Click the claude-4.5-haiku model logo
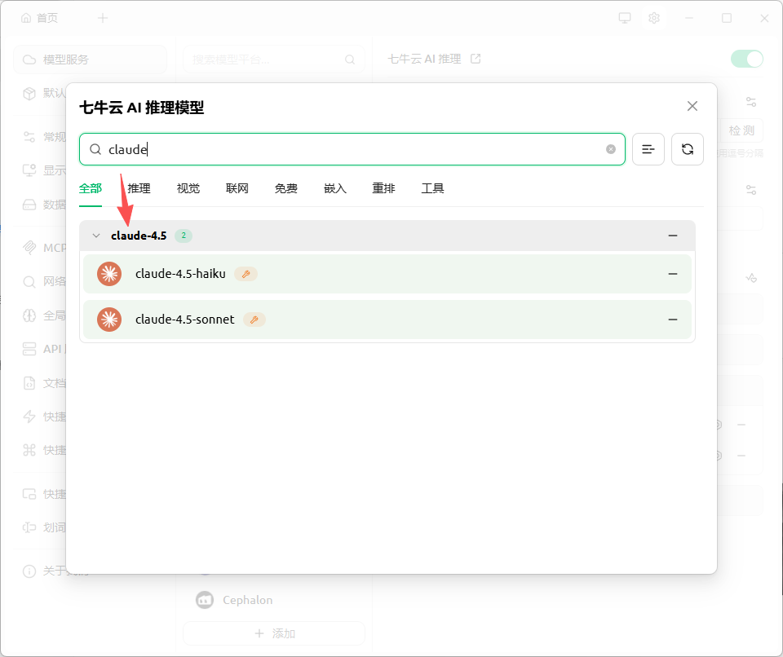This screenshot has width=783, height=657. [x=109, y=274]
